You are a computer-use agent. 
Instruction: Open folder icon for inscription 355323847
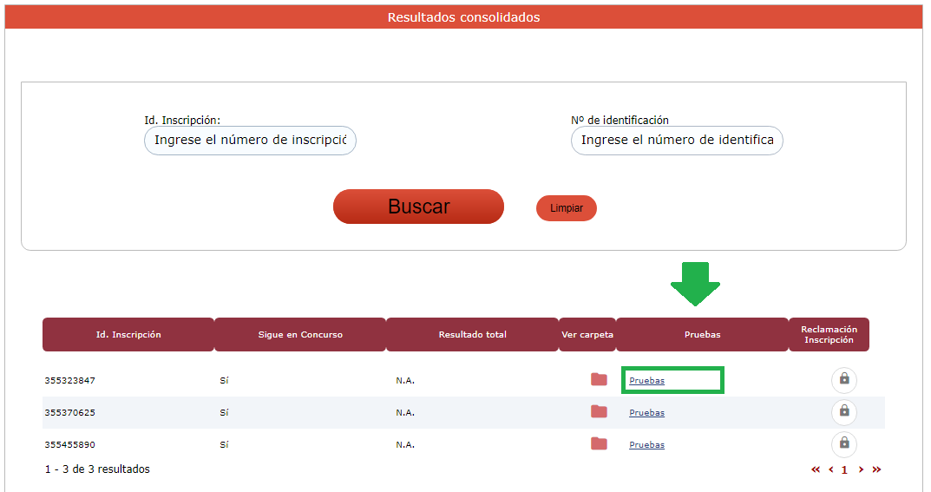pos(599,379)
